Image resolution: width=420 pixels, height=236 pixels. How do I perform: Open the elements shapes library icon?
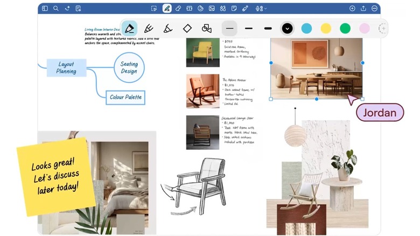(x=223, y=9)
